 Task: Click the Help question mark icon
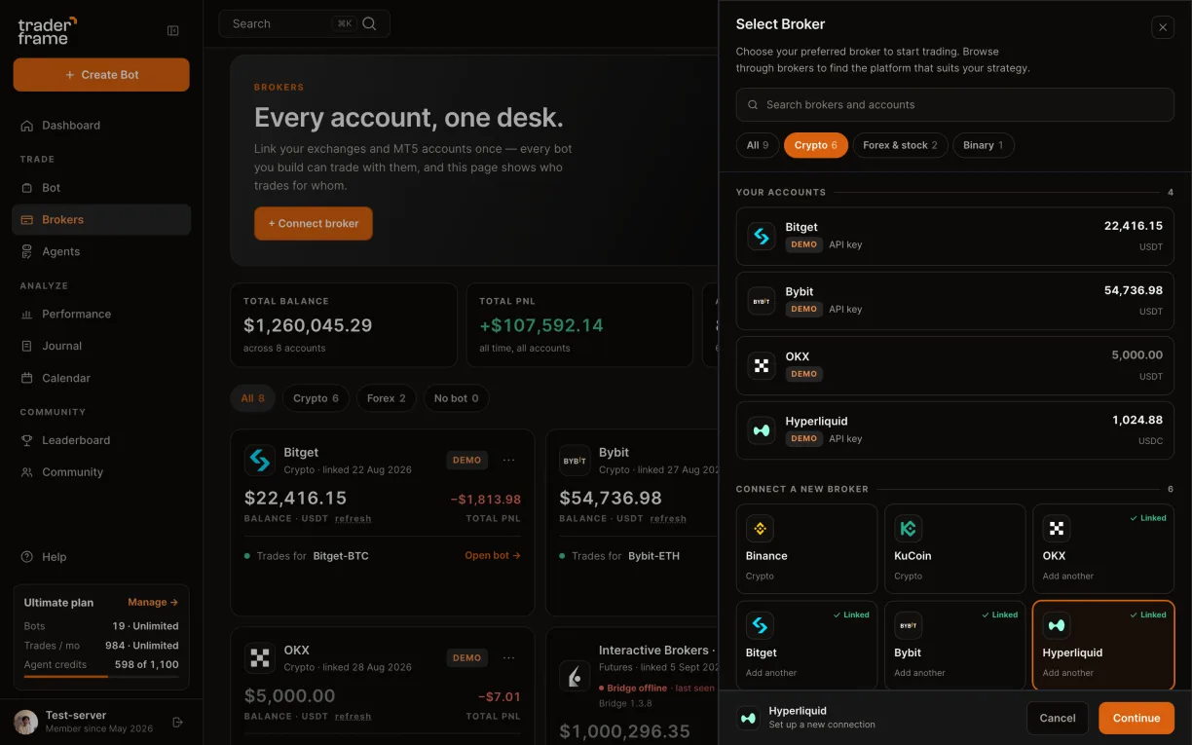[27, 557]
